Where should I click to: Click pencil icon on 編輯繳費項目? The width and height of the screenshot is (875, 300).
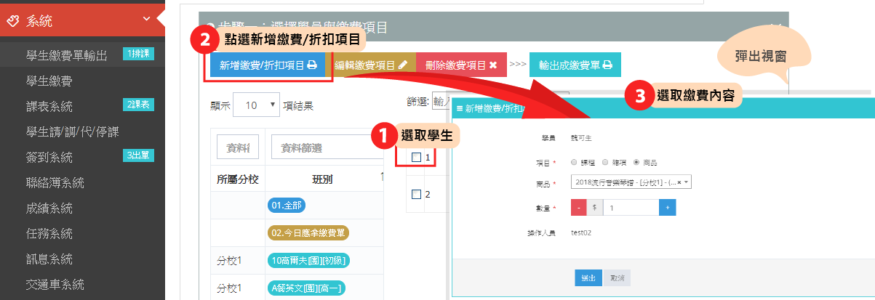tap(403, 65)
